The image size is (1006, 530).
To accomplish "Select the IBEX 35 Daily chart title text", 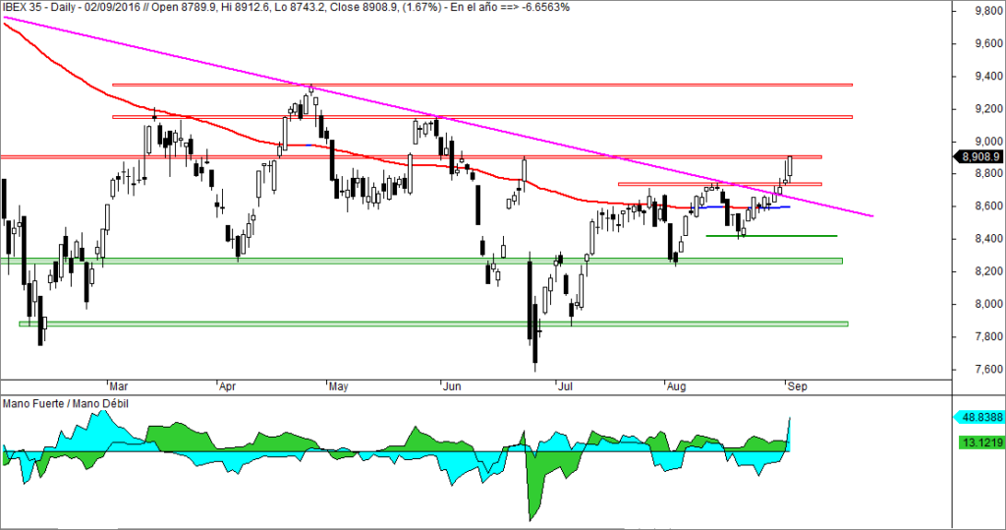I will coord(286,8).
